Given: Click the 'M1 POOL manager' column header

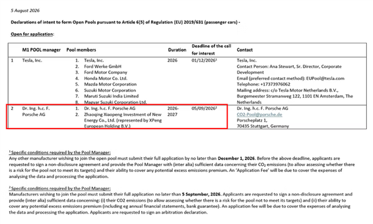Looking at the screenshot, I should pos(42,50).
